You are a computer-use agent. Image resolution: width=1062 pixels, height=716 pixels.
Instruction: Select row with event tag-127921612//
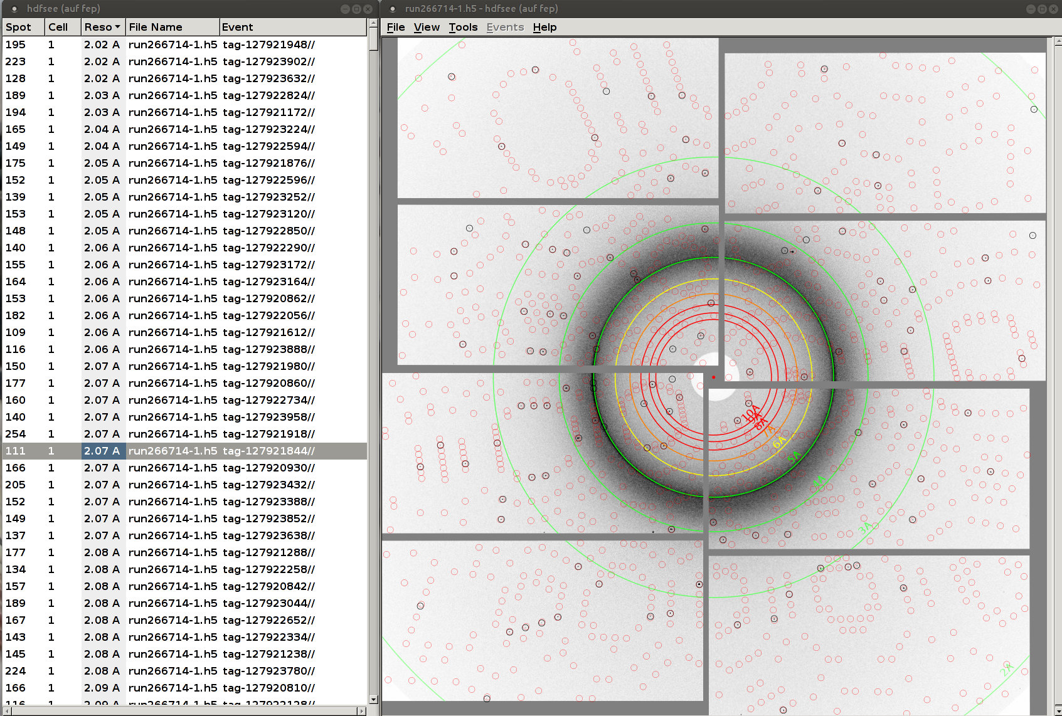pos(185,332)
